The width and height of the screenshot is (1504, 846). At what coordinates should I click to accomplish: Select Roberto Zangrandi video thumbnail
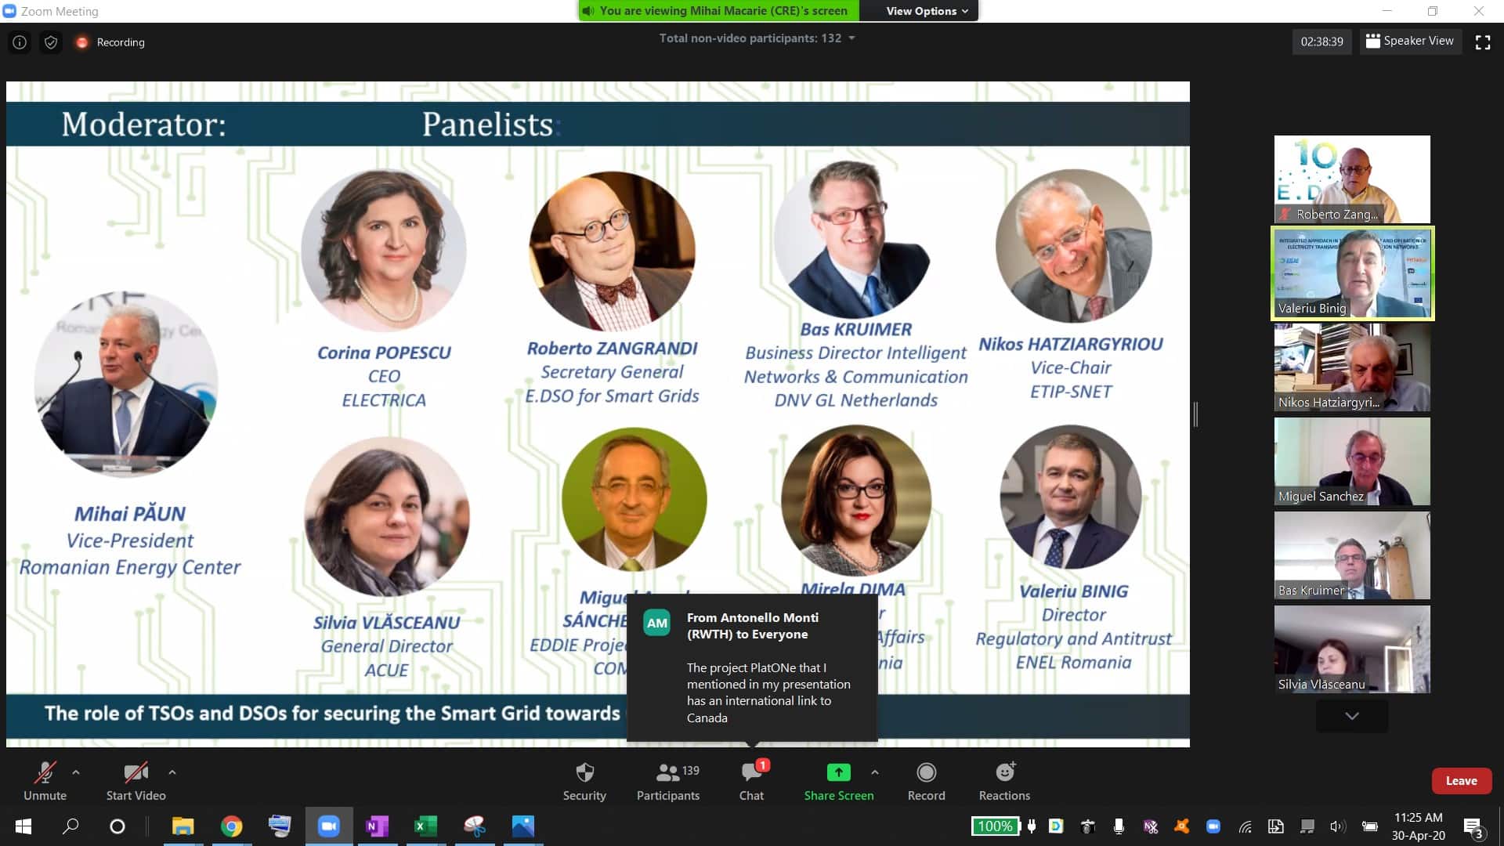(x=1352, y=179)
